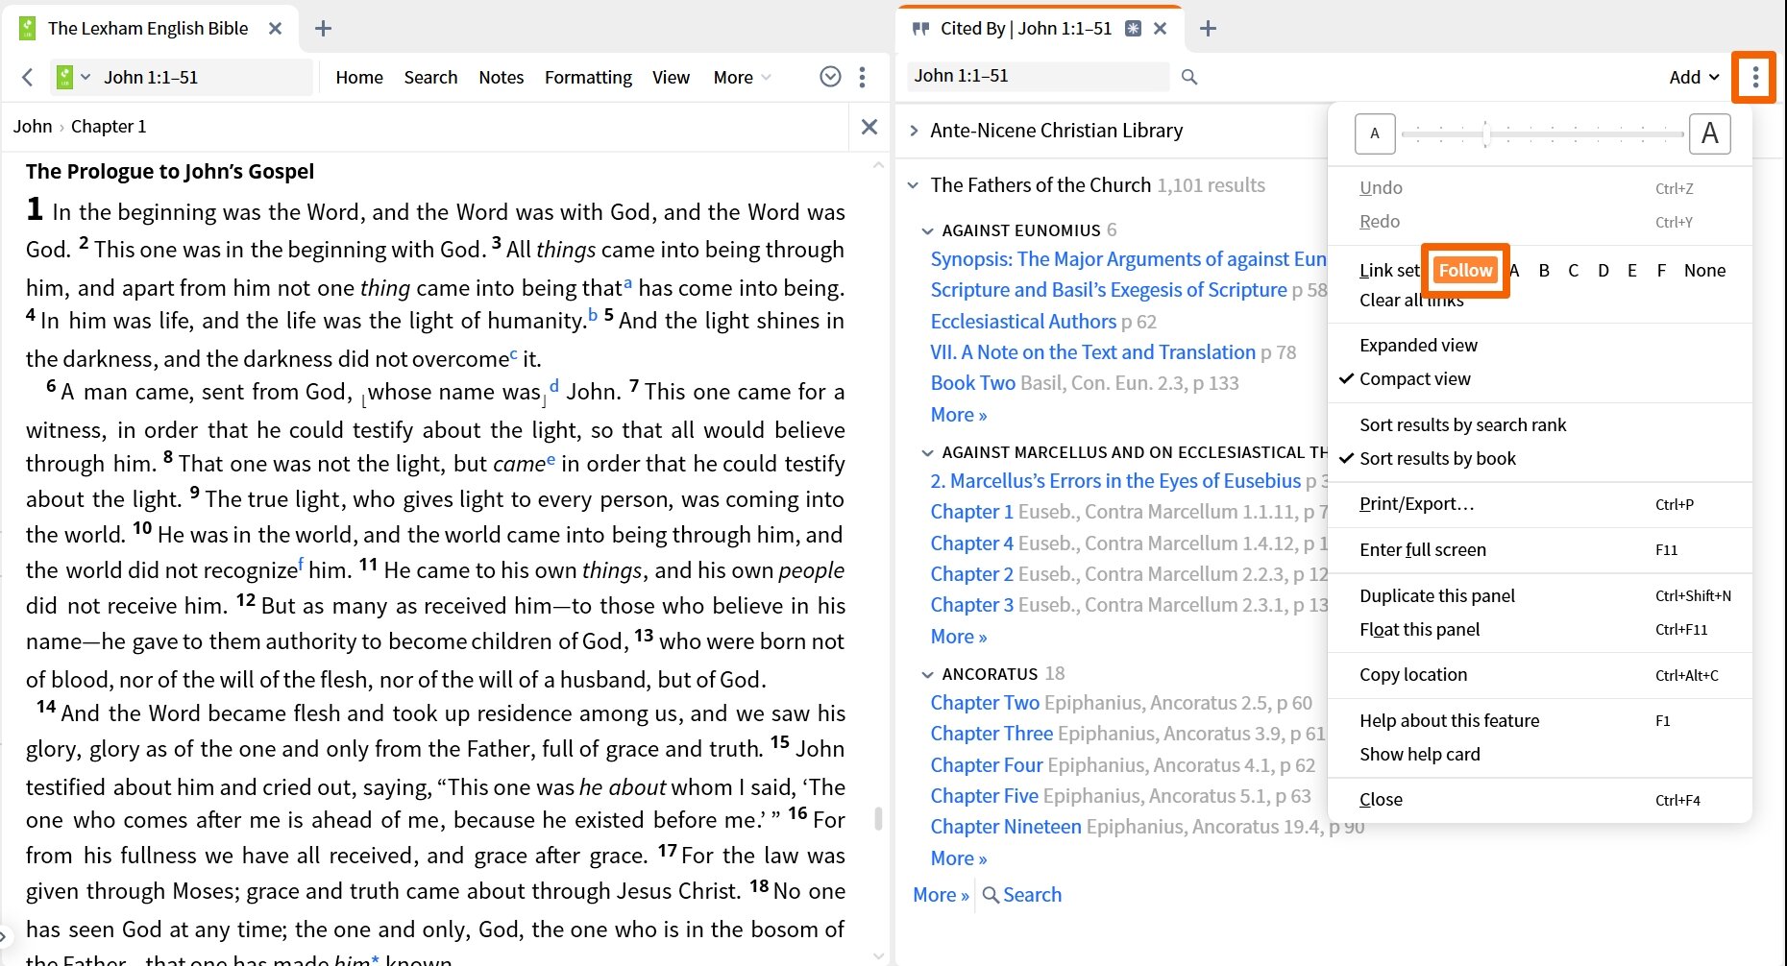The image size is (1787, 966).
Task: Click the large A text size button
Action: tap(1709, 133)
